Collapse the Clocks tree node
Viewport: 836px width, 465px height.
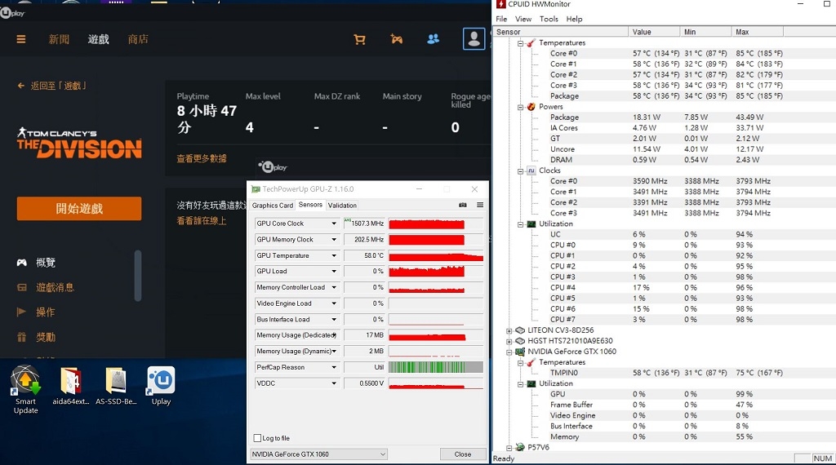pos(520,171)
